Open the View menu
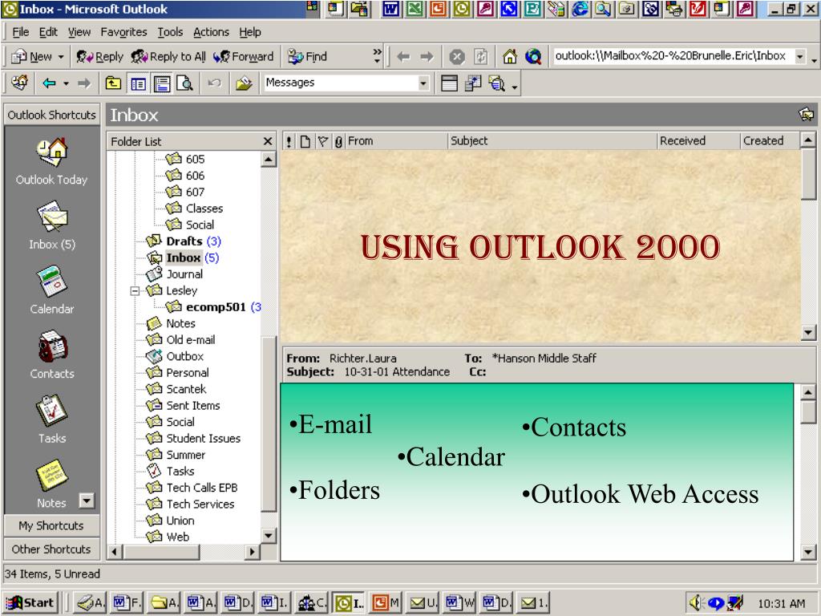The width and height of the screenshot is (821, 616). click(x=79, y=32)
